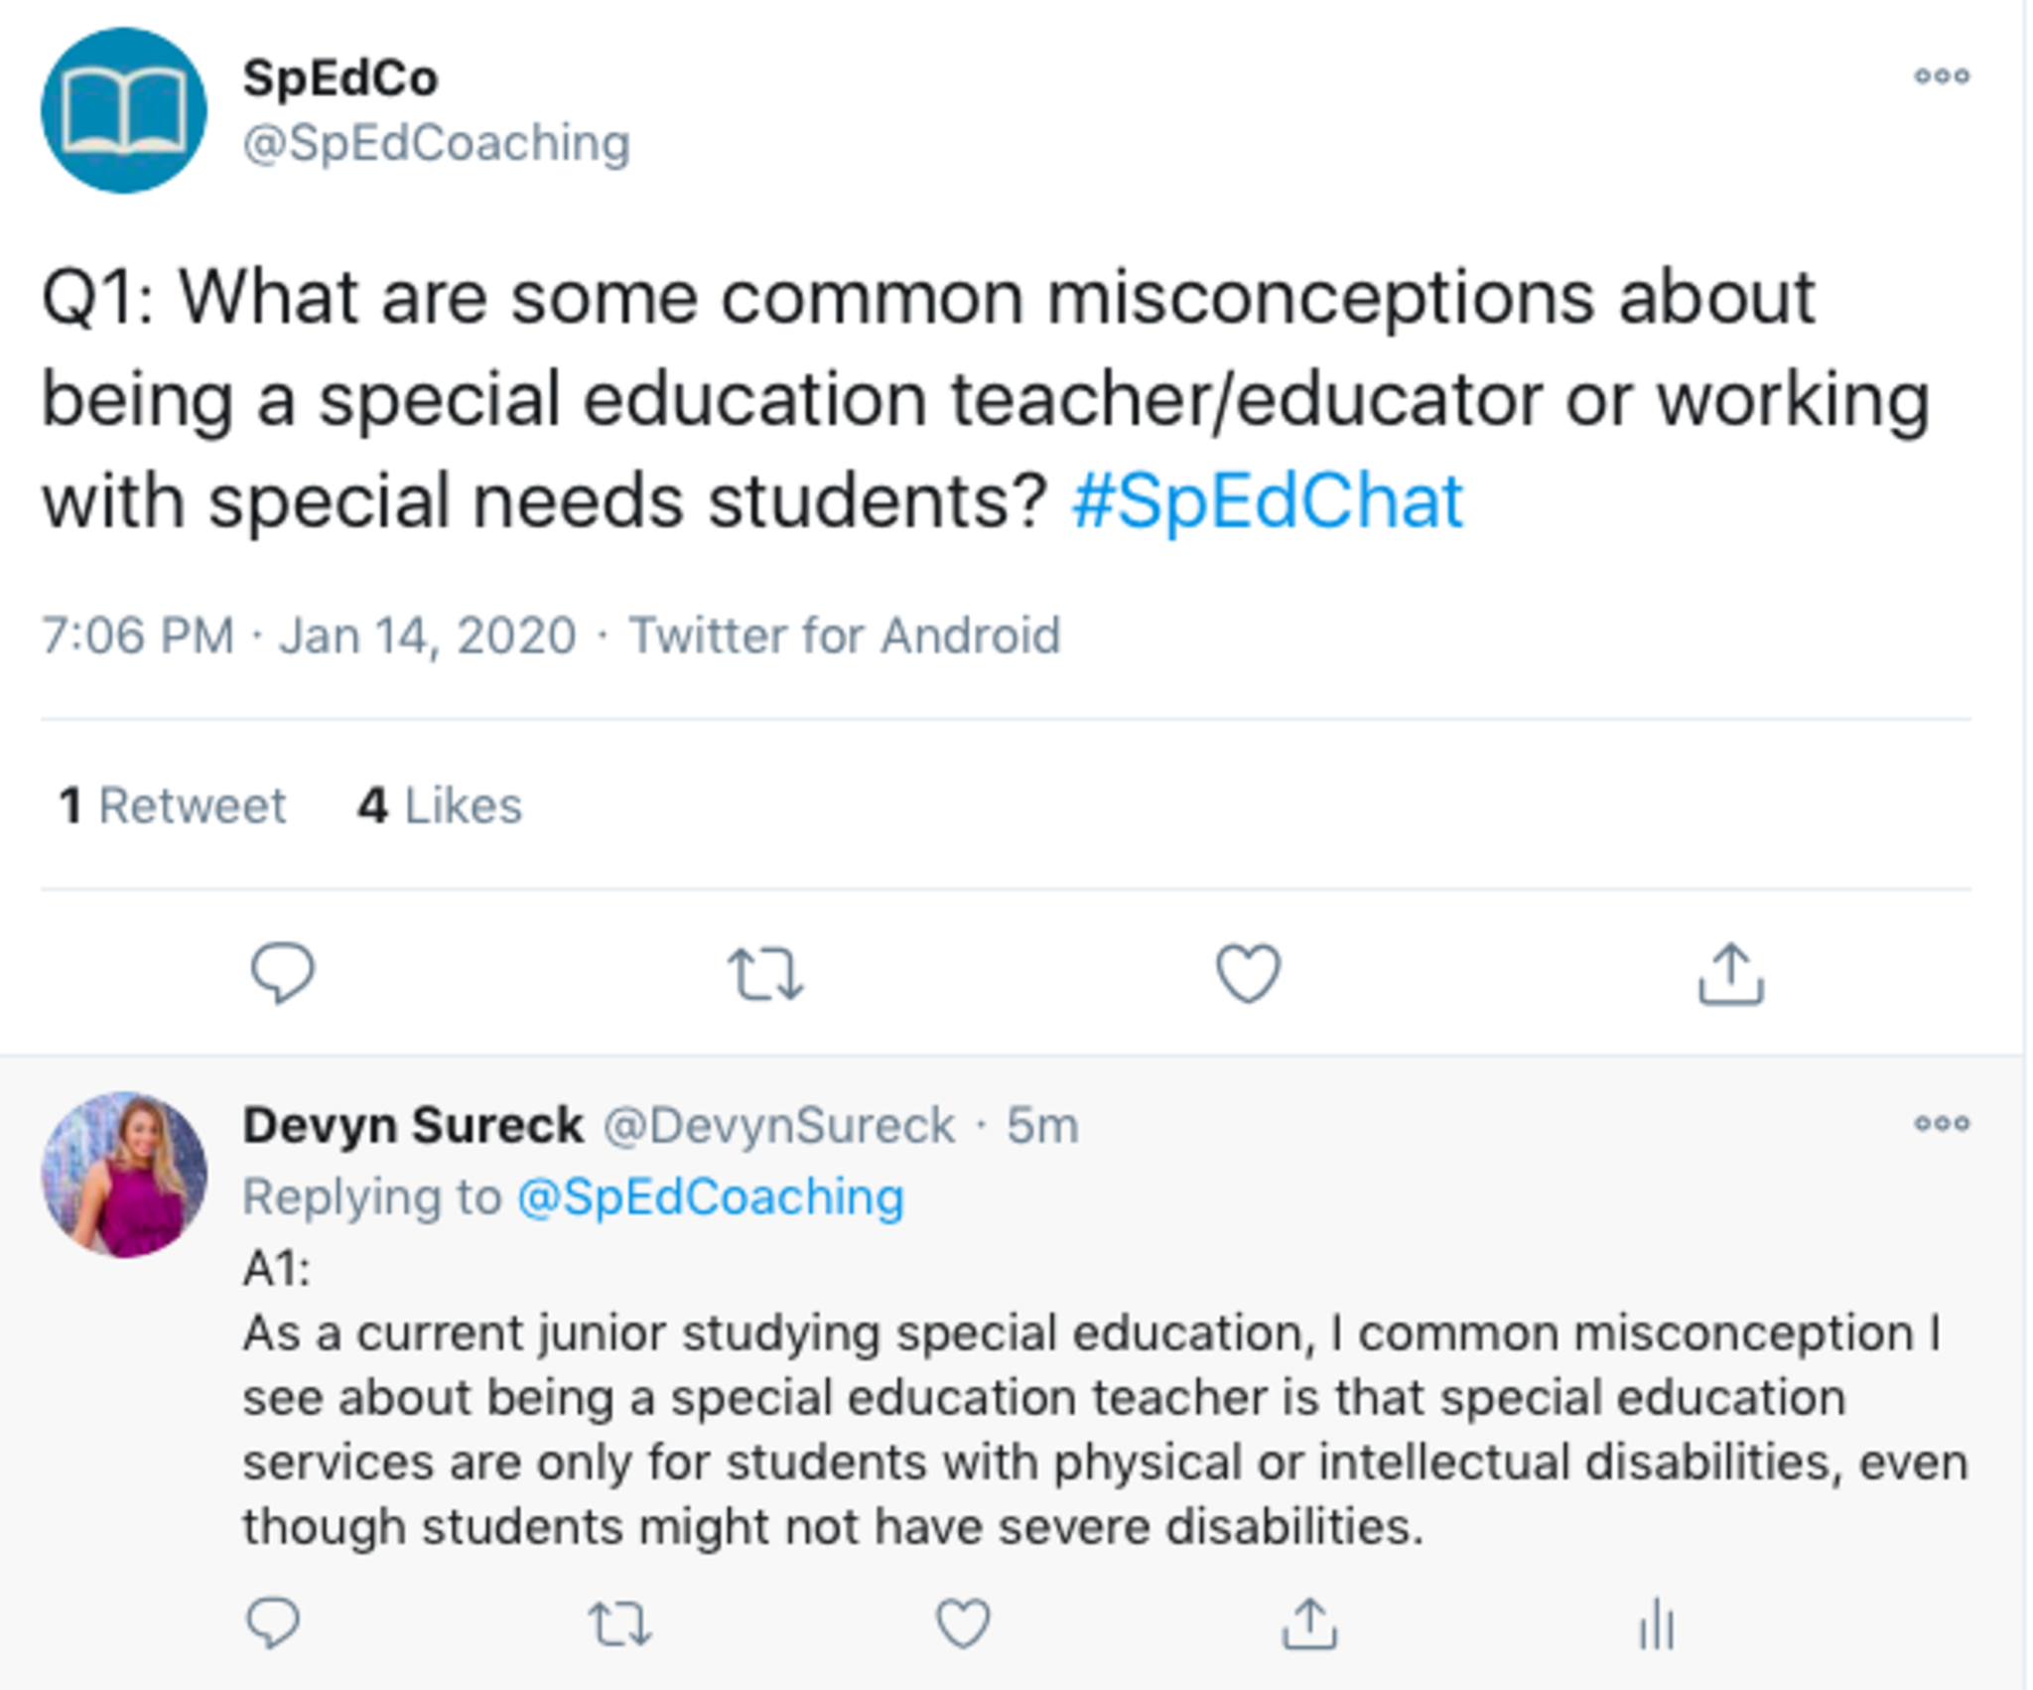Share Devyn Sureck's reply

[x=1309, y=1624]
